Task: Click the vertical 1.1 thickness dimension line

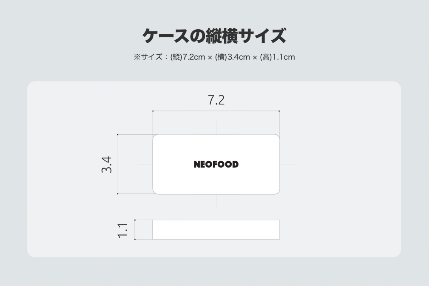Action: pos(135,230)
